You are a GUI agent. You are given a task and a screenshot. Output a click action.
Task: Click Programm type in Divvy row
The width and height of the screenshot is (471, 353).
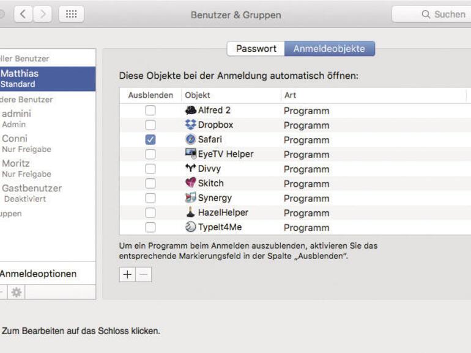click(306, 169)
